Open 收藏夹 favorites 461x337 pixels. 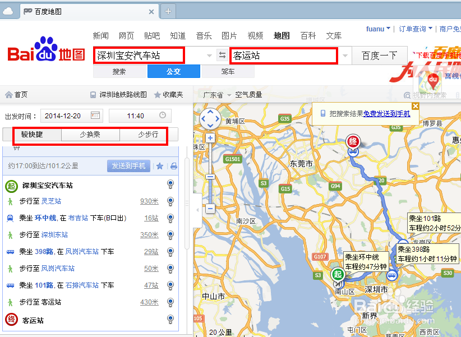point(169,95)
